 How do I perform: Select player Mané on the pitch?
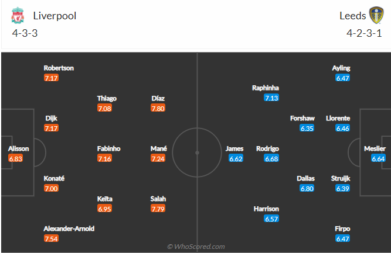tap(159, 148)
